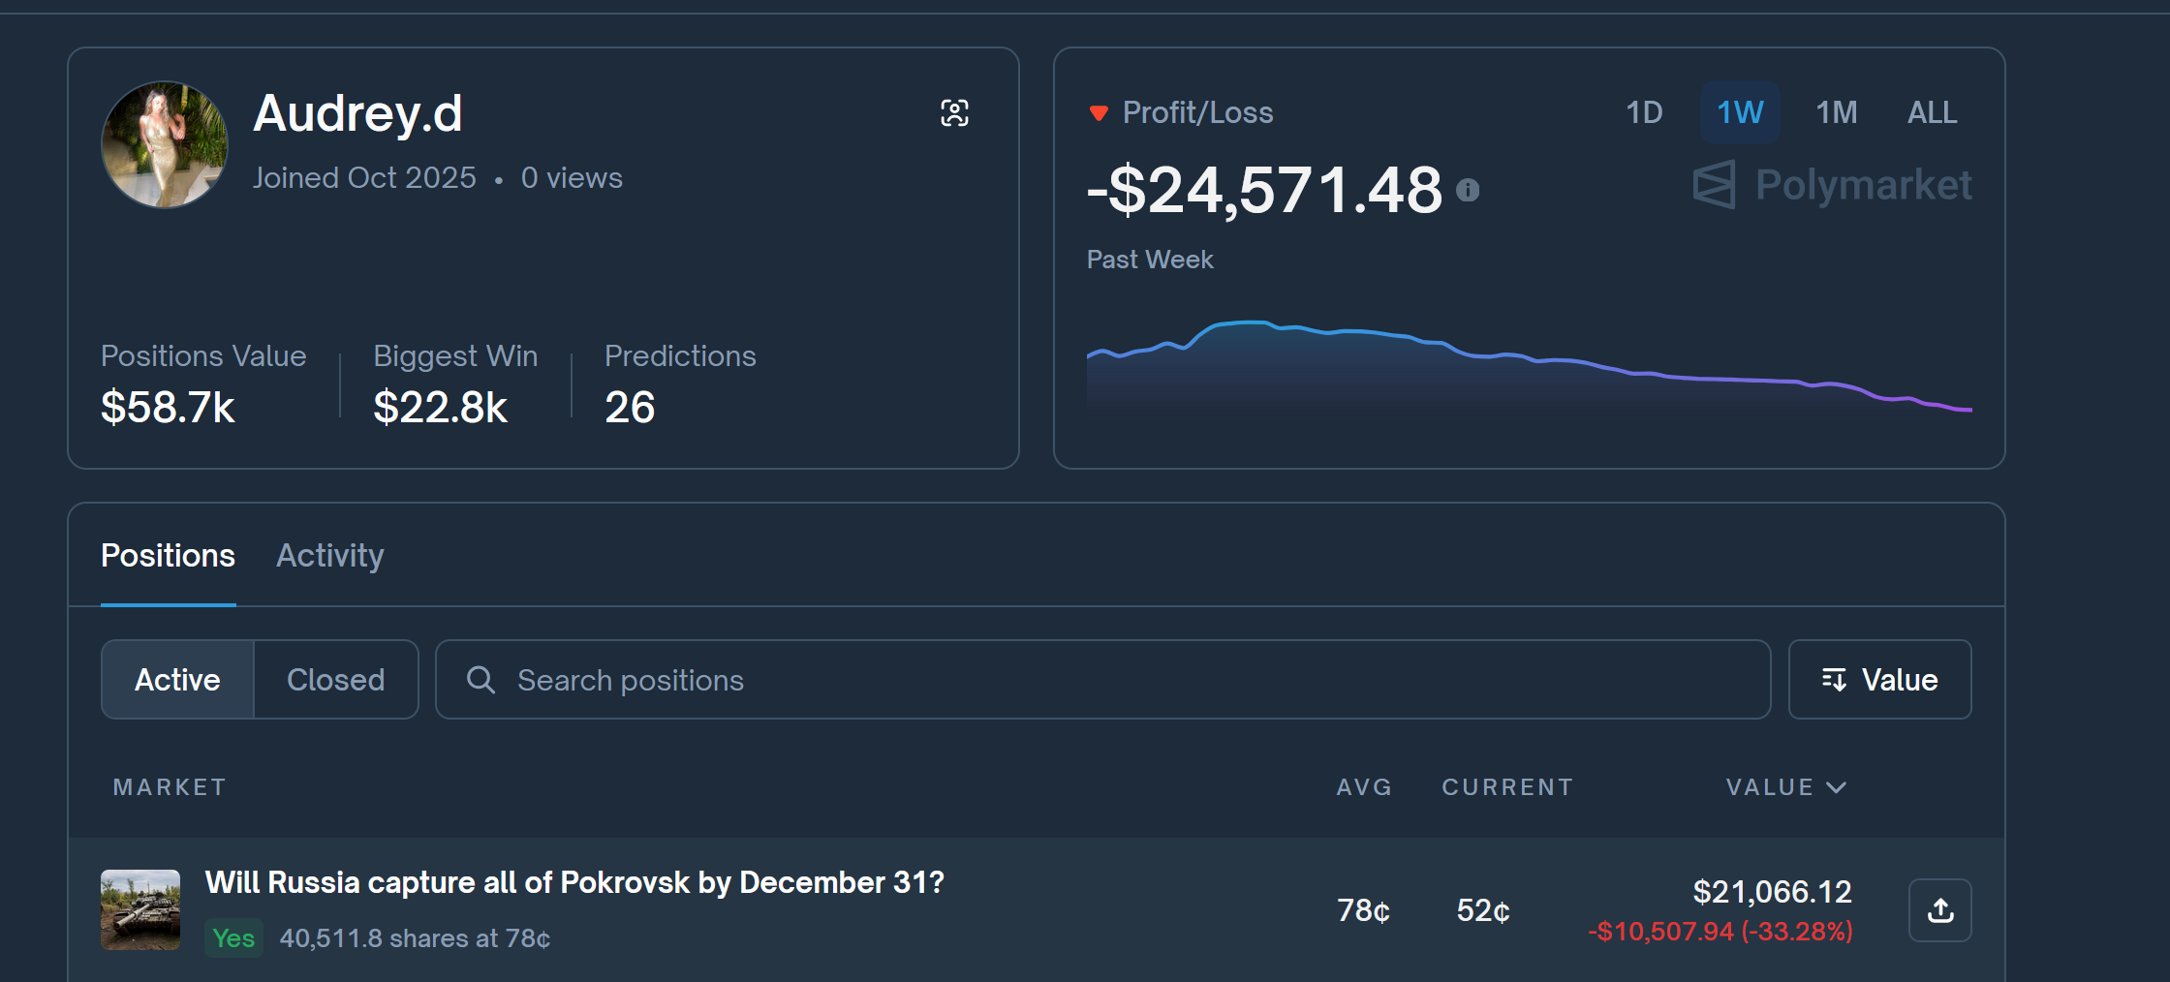Image resolution: width=2170 pixels, height=982 pixels.
Task: Sort by the VALUE column header
Action: pos(1785,787)
